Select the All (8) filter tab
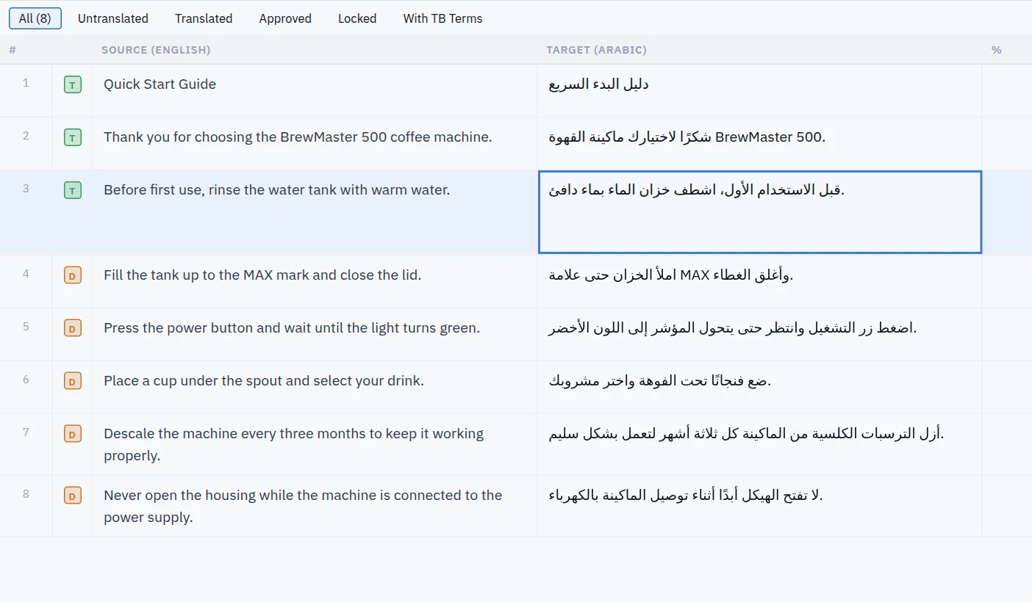 pos(35,18)
